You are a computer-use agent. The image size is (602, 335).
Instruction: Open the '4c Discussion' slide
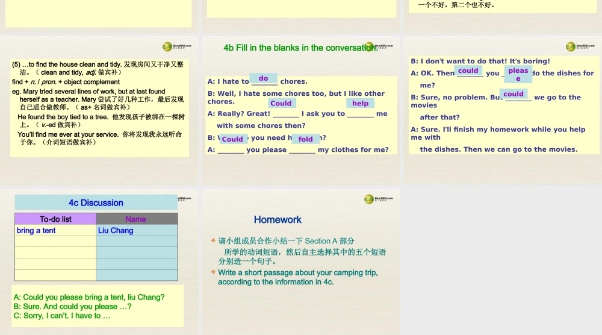99,261
